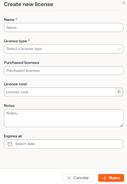Click the euro currency symbol addon

[119, 92]
